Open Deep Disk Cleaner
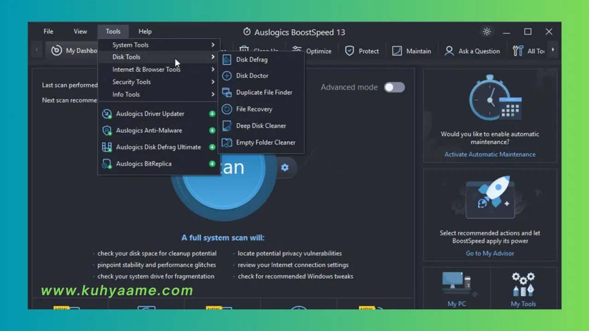The width and height of the screenshot is (589, 331). [261, 126]
